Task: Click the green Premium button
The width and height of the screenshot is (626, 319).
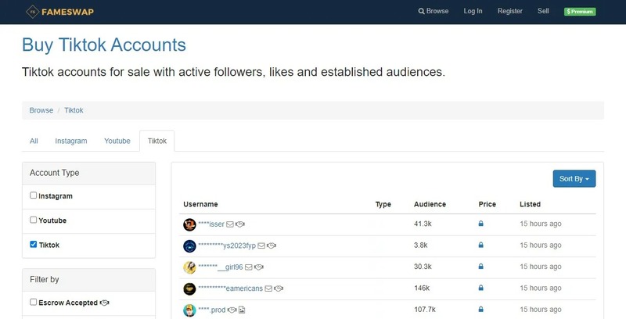Action: [580, 12]
